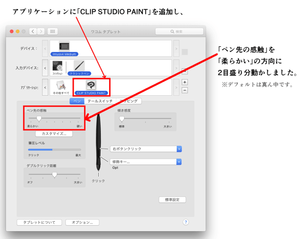The width and height of the screenshot is (299, 239).
Task: Click the 硬い label under tip feel
Action: (79, 126)
